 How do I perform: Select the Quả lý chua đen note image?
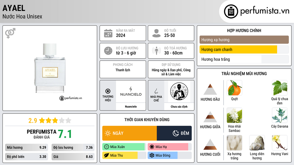tap(280, 88)
